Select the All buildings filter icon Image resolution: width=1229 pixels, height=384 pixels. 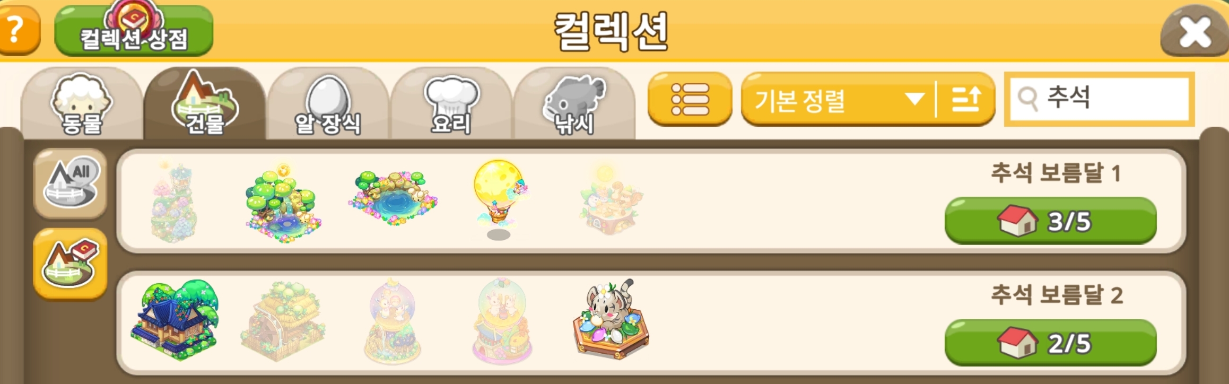pos(71,184)
